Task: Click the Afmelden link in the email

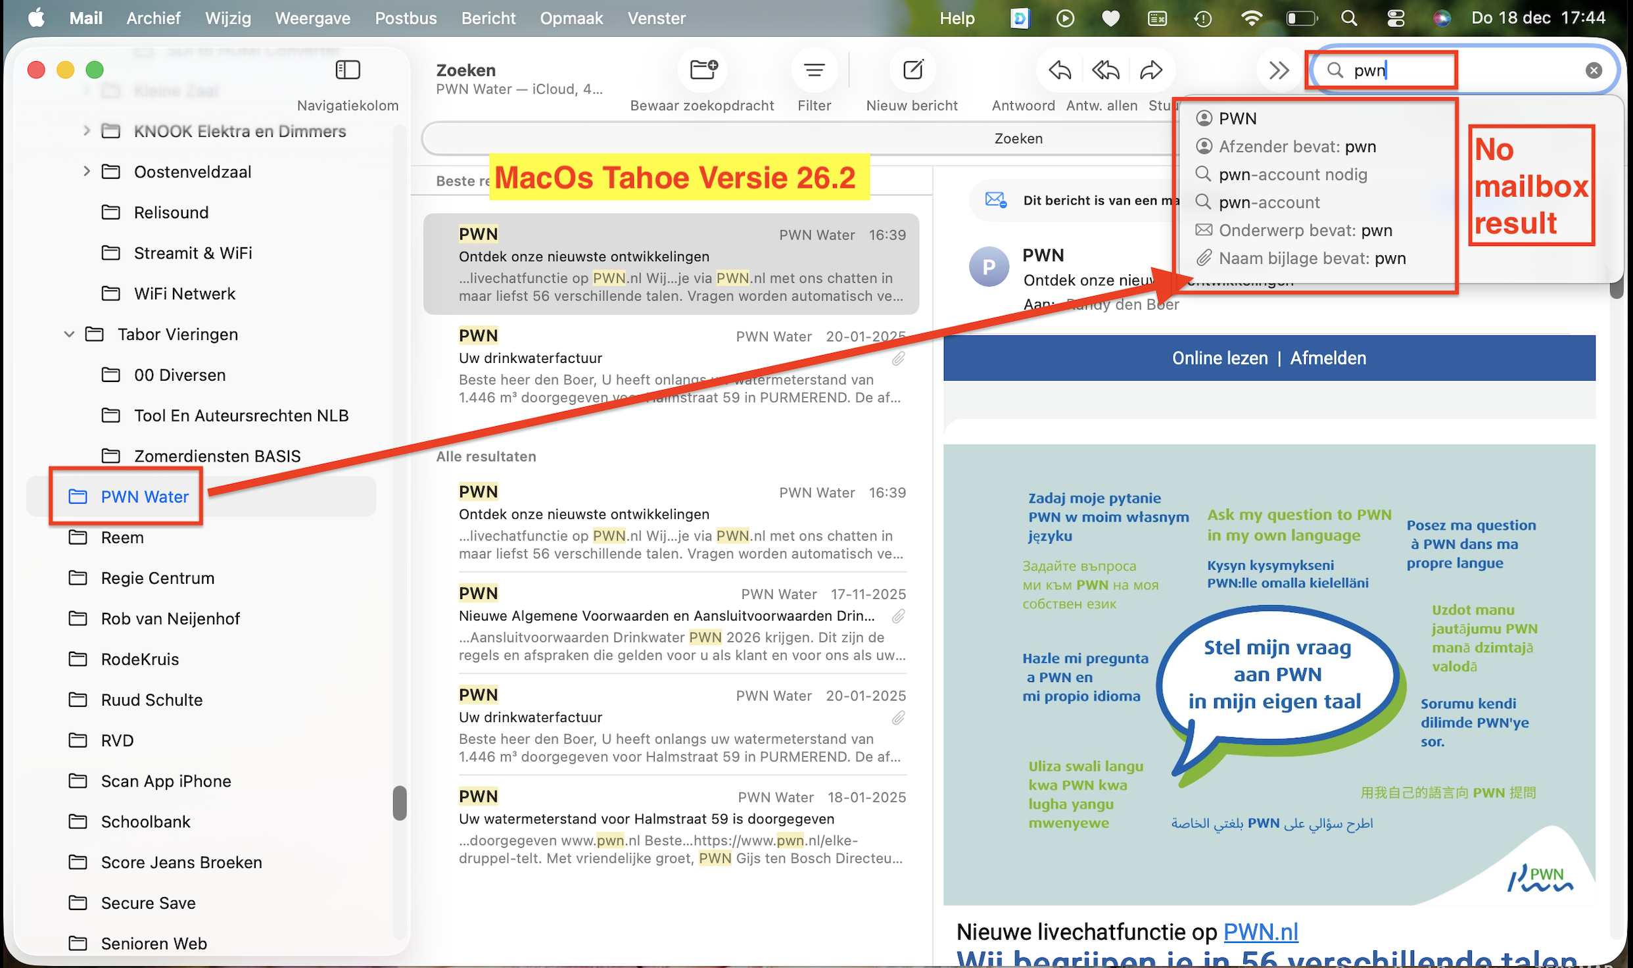Action: tap(1327, 358)
